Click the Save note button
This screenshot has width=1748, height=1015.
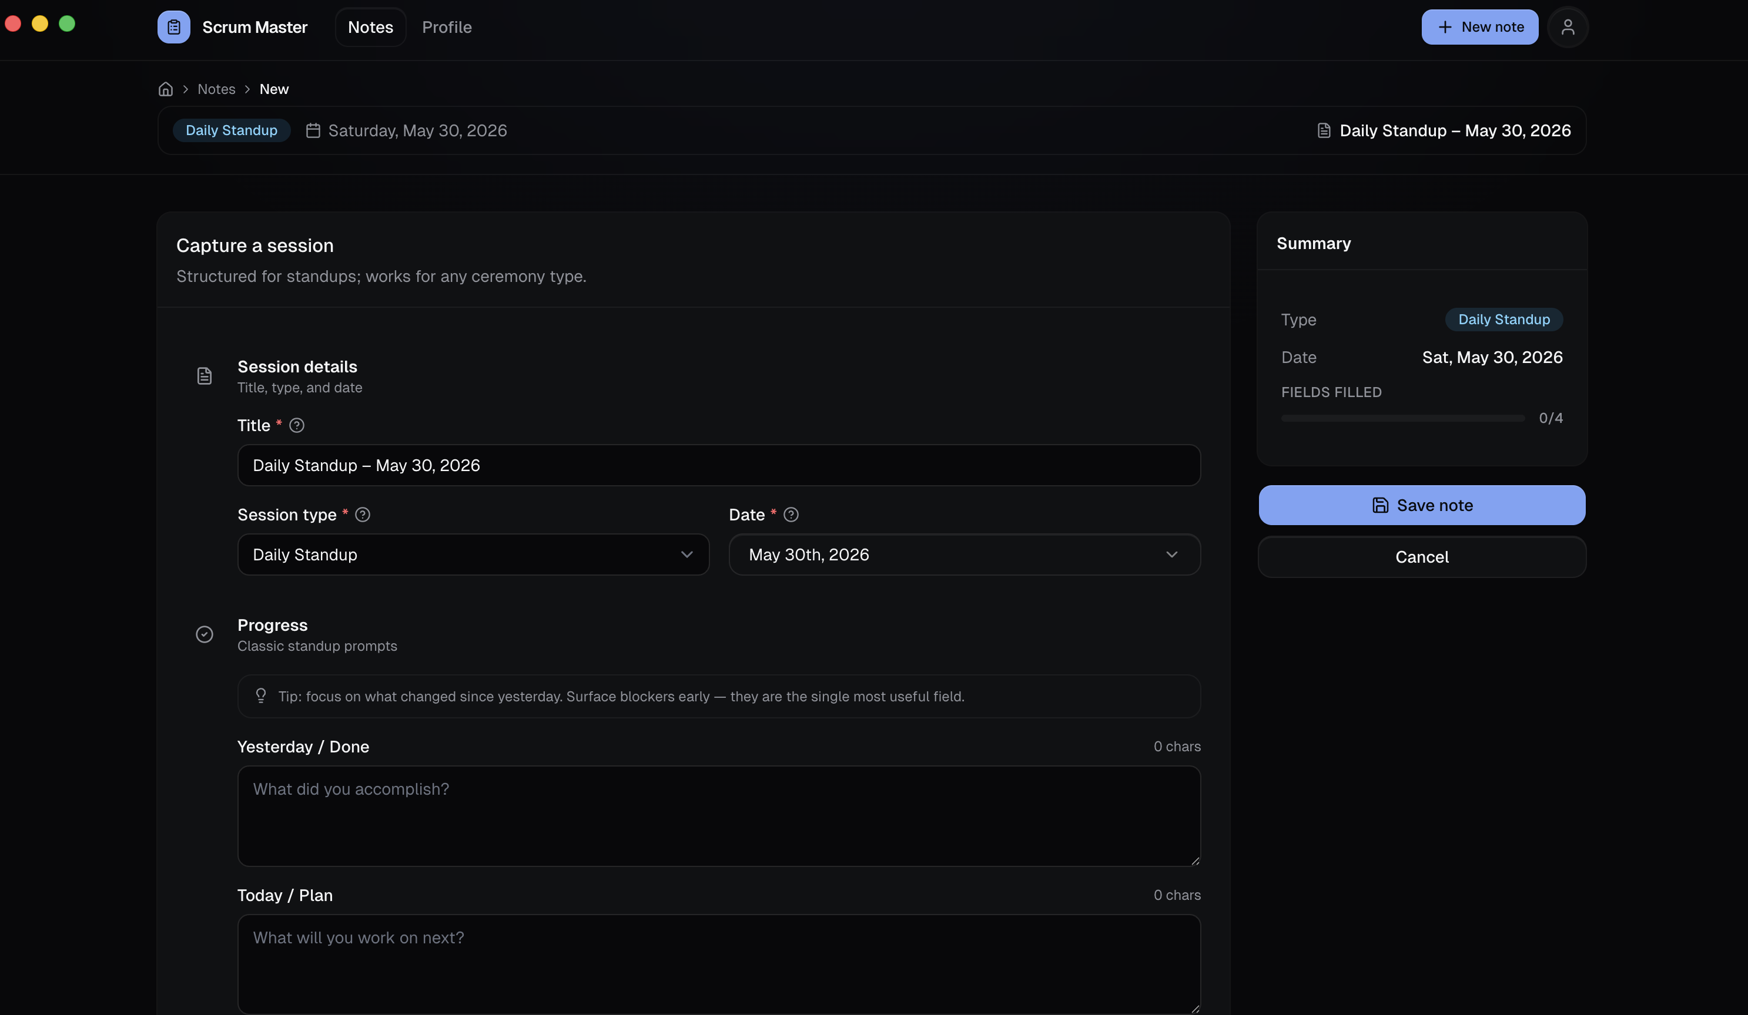1422,505
